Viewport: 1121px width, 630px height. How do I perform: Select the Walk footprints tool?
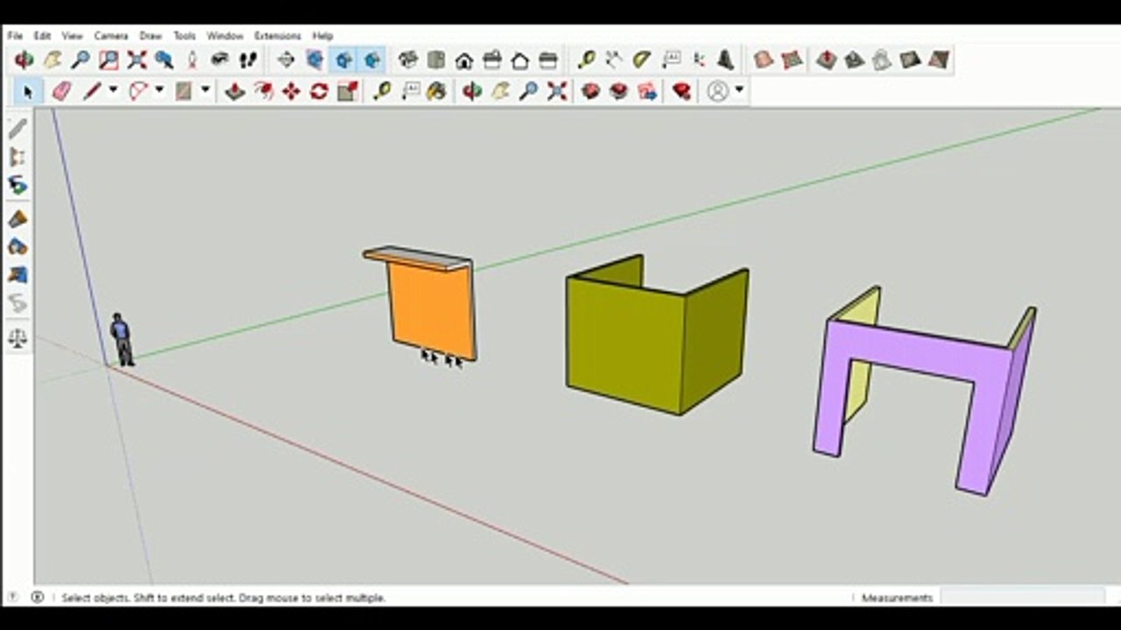249,59
